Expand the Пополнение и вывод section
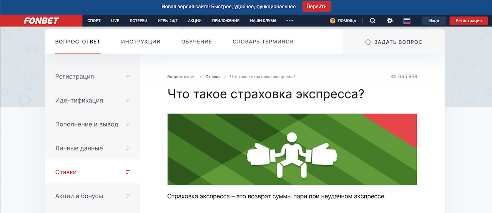 [x=128, y=124]
